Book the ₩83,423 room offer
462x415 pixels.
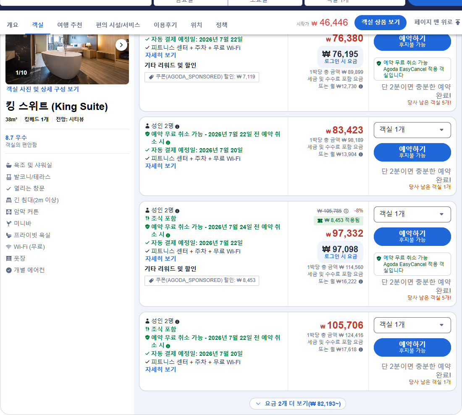[x=412, y=152]
